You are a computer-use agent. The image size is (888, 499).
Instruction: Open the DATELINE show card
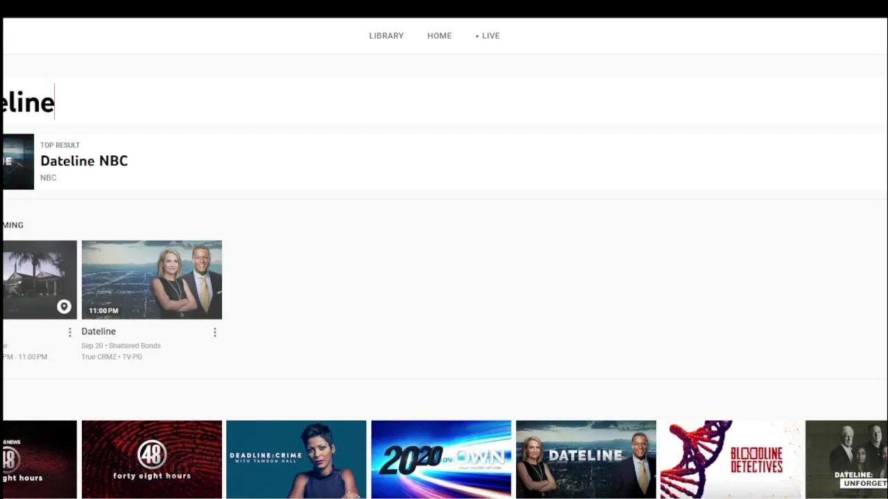[586, 459]
